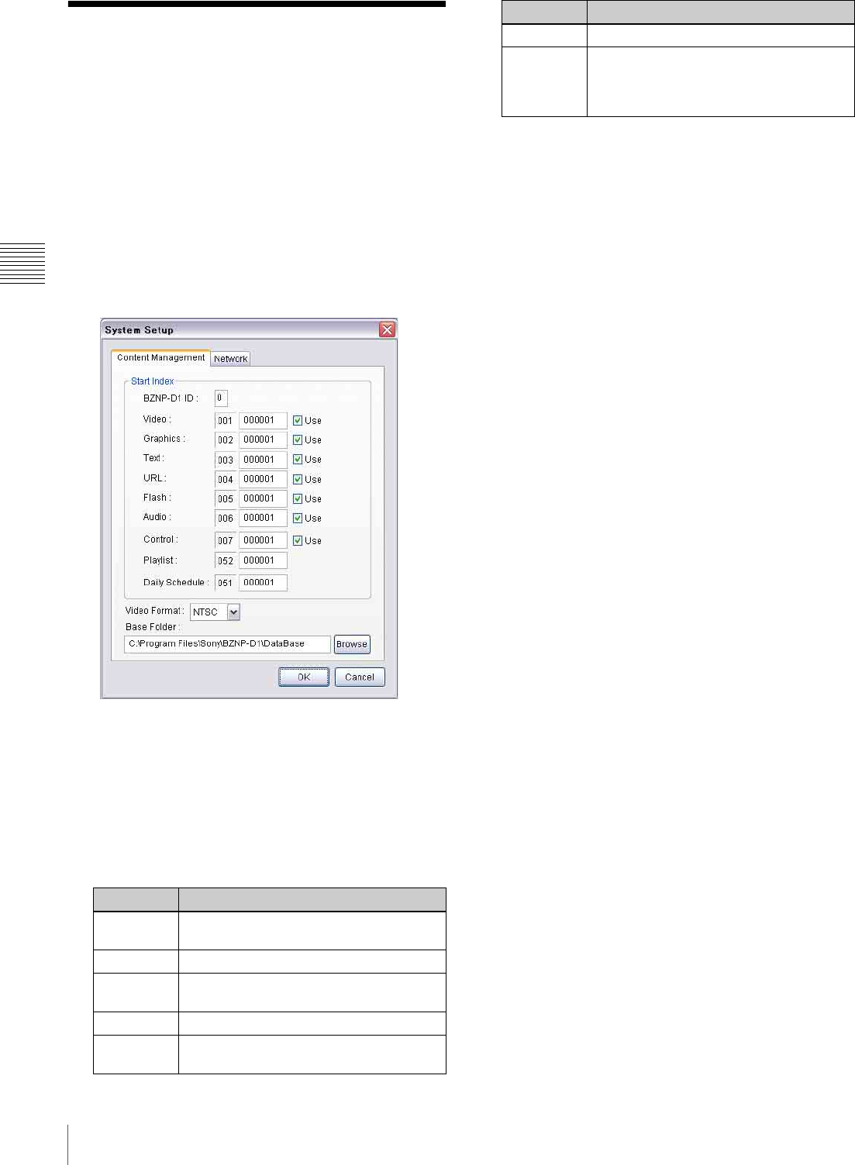Toggle the Use checkbox for Graphics

[x=298, y=439]
